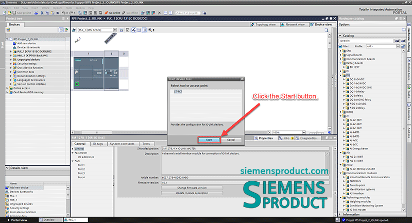412x223 pixels.
Task: Click Update module description button
Action: 192,193
